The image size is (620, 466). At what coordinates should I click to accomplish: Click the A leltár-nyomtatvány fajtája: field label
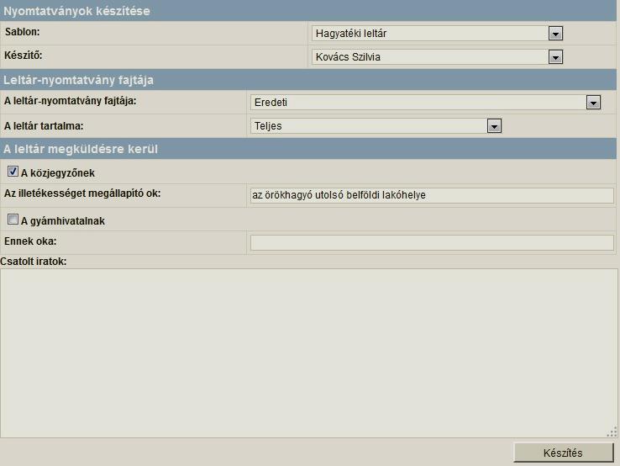[71, 101]
